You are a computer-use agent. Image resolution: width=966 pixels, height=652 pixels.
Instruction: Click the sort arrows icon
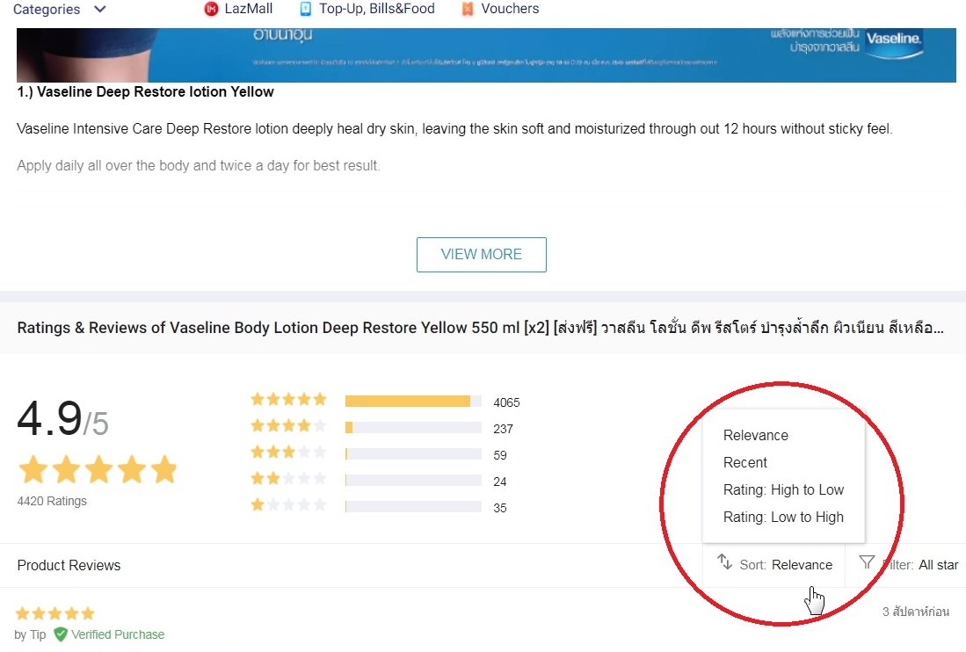724,562
